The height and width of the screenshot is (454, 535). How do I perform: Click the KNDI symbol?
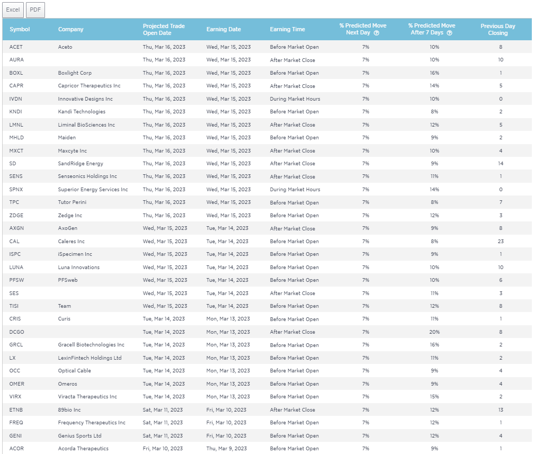point(16,112)
